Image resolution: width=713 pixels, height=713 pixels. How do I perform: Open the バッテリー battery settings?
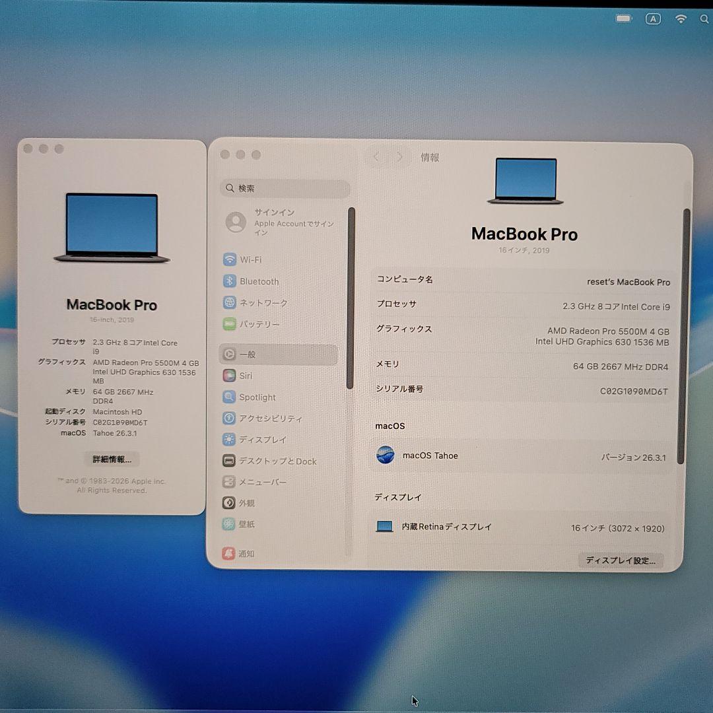pos(252,324)
